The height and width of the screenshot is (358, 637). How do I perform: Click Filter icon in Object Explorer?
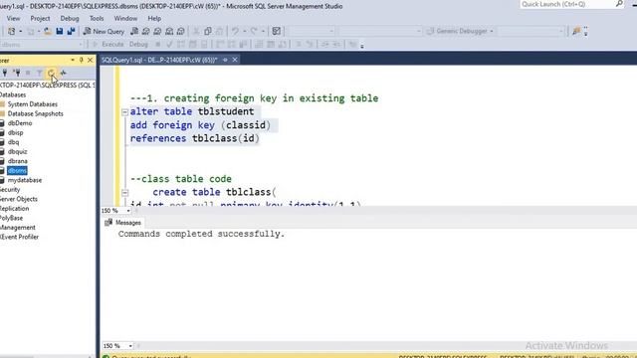(x=40, y=73)
